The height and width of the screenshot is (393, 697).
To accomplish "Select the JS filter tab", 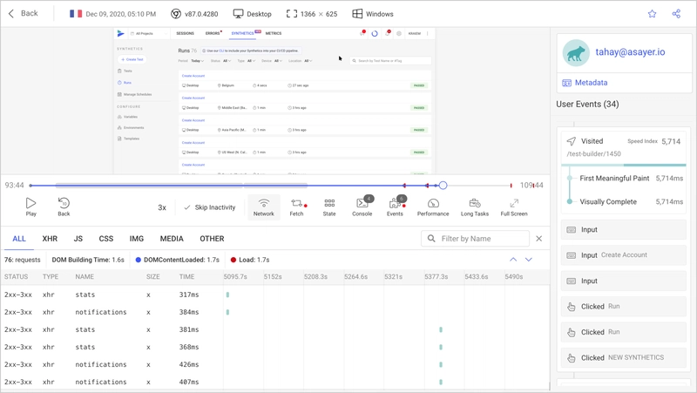I will click(78, 239).
